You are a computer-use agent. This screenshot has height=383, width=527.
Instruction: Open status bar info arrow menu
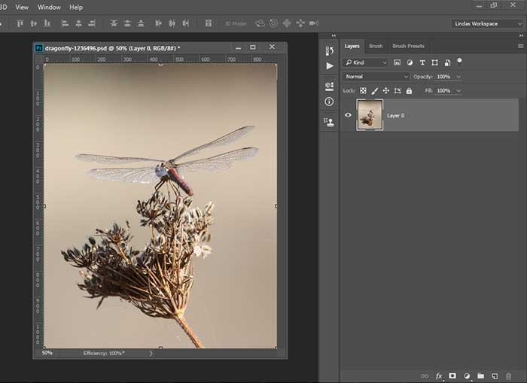click(x=151, y=353)
